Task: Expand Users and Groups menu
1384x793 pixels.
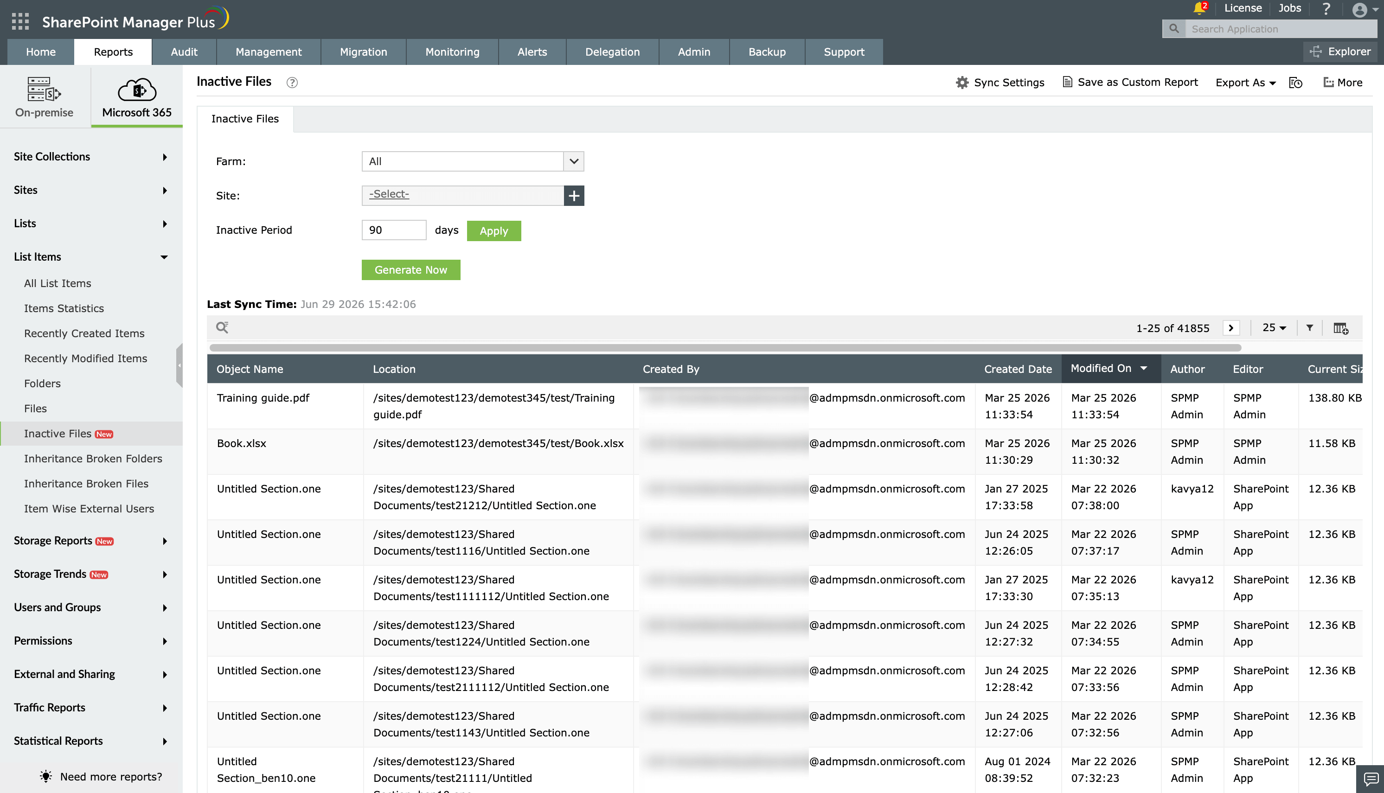Action: [91, 608]
